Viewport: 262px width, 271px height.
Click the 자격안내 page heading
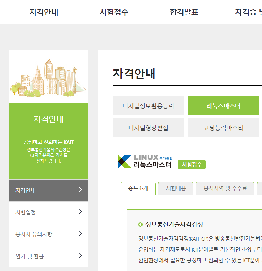[x=134, y=74]
